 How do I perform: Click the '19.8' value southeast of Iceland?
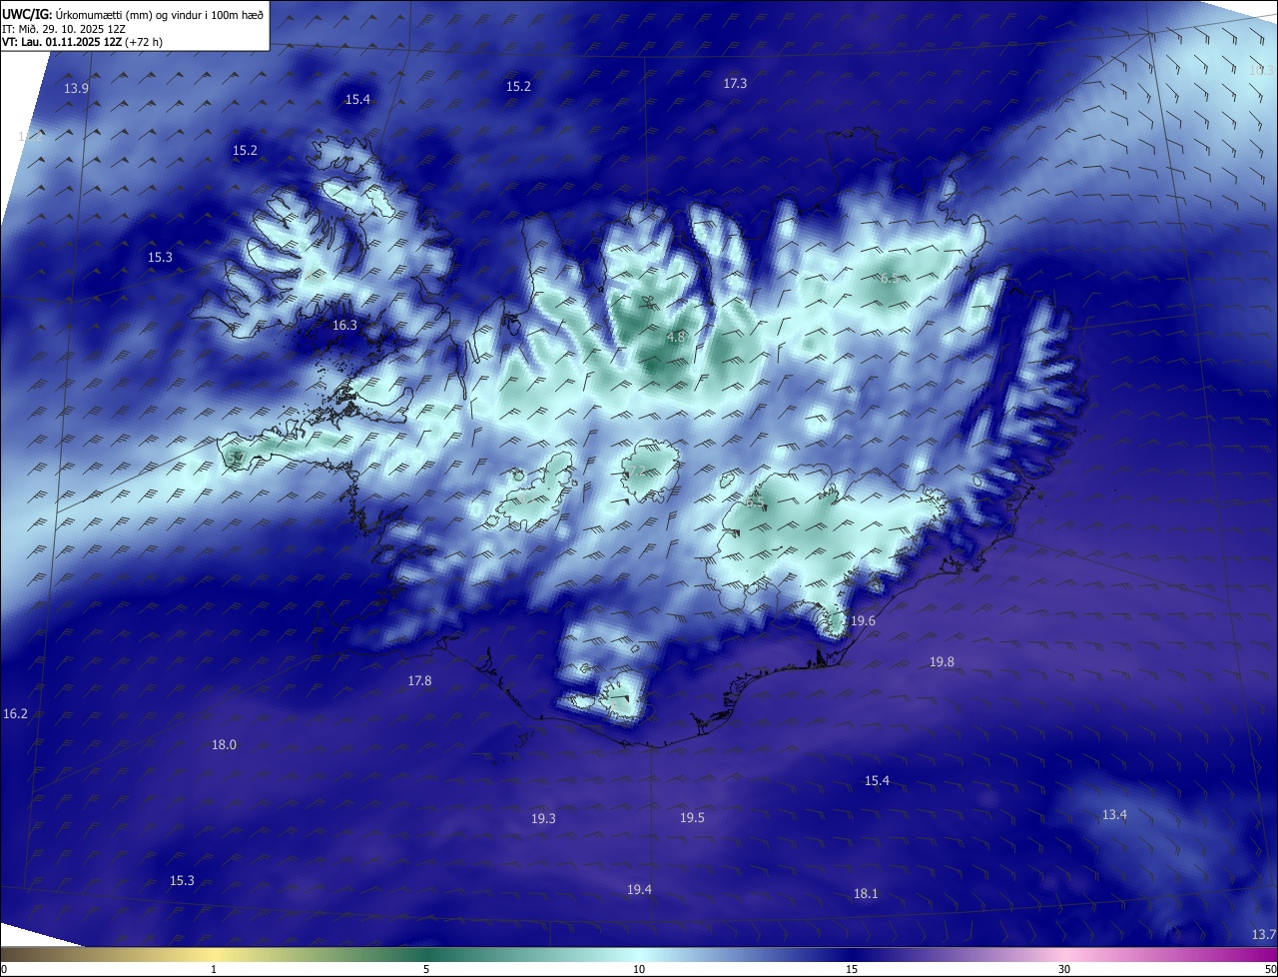tap(942, 662)
